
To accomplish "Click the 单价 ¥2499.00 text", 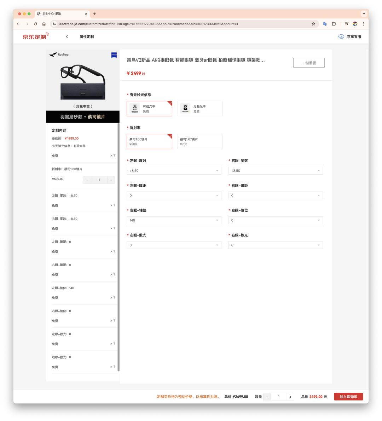I will point(236,397).
